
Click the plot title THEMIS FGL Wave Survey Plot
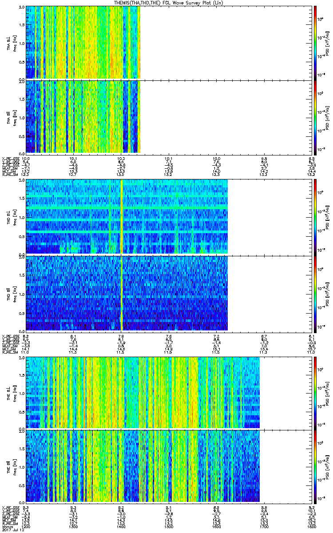168,3
